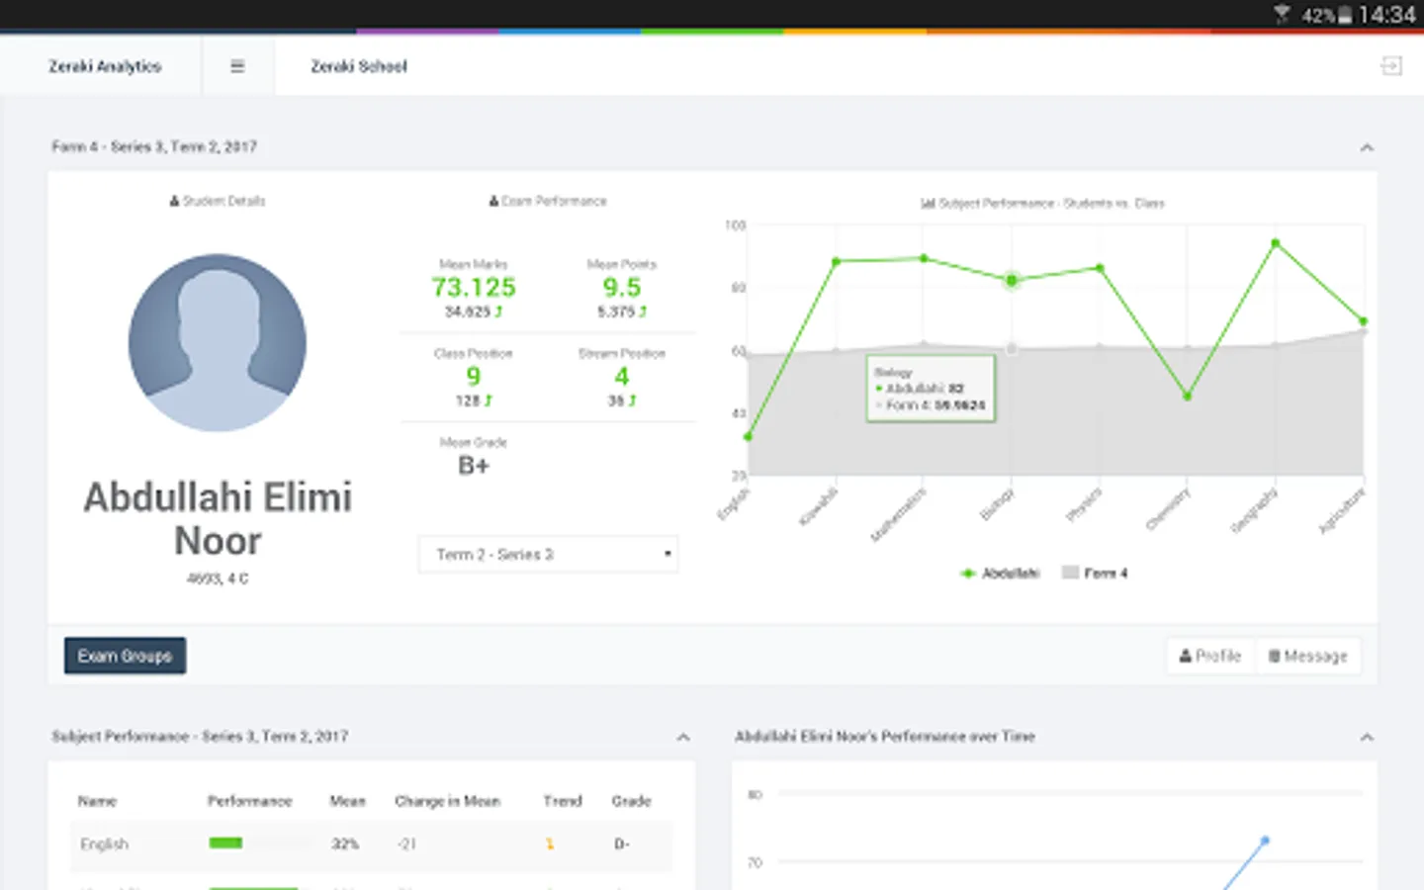Viewport: 1424px width, 890px height.
Task: Open Zeraki Analytics home tab
Action: 105,66
